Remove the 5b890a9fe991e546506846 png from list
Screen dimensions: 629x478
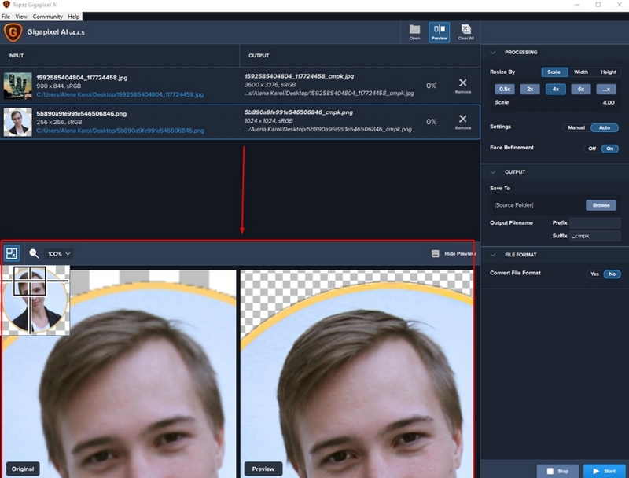click(462, 122)
